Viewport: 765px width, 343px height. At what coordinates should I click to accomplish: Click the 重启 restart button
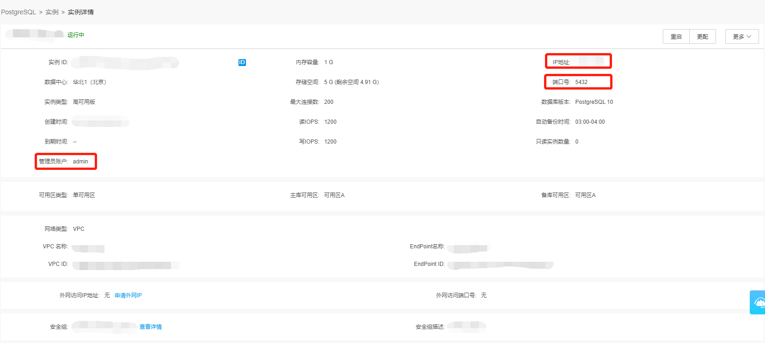point(676,36)
